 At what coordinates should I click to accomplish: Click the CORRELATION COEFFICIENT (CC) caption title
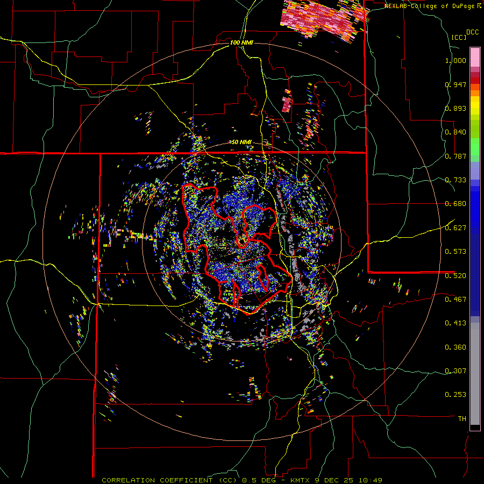(x=169, y=480)
